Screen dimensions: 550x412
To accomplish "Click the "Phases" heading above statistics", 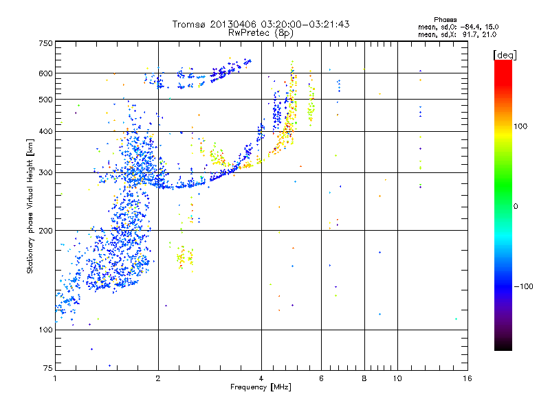I will [x=445, y=20].
